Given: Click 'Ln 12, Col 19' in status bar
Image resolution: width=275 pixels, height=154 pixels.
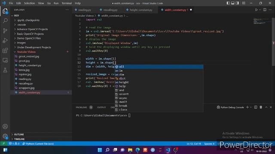Looking at the screenshot, I should tap(194, 144).
